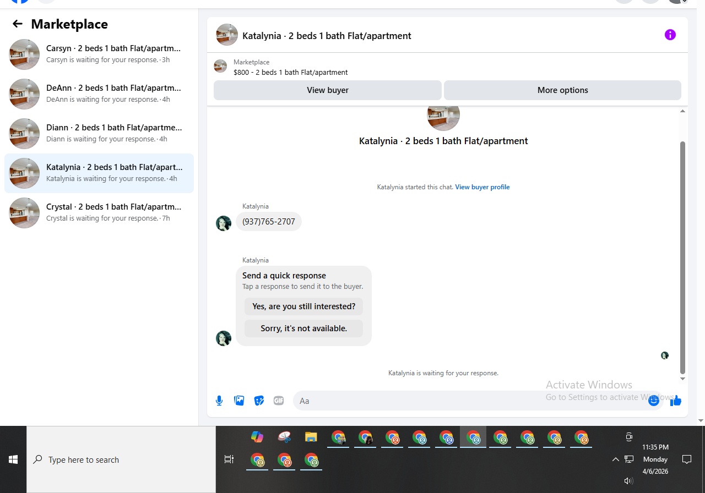The image size is (705, 493).
Task: Send a thumbs-up like
Action: (676, 401)
